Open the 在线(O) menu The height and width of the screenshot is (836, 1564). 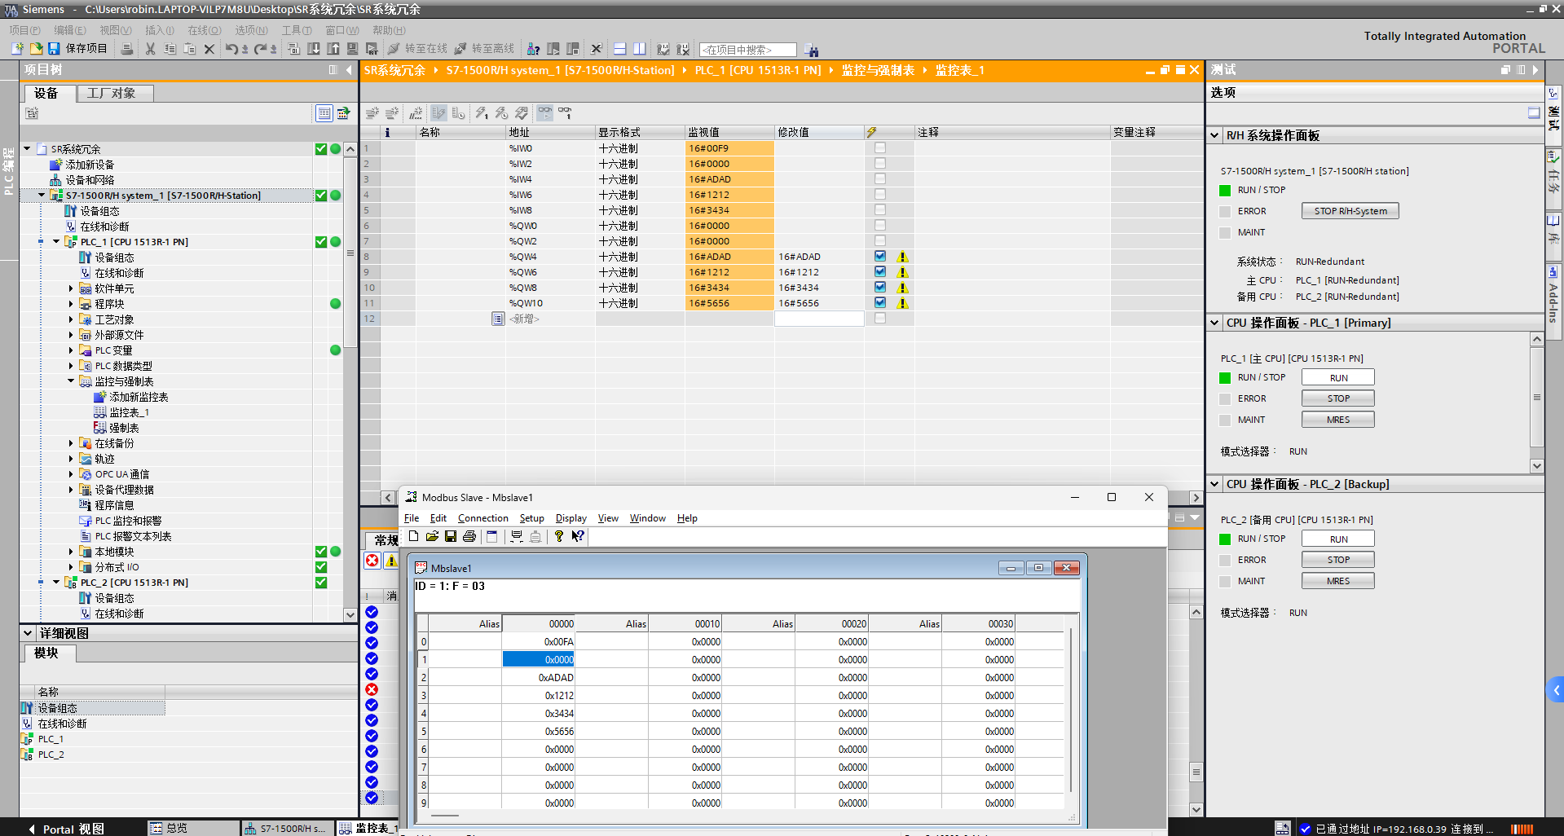pos(205,30)
